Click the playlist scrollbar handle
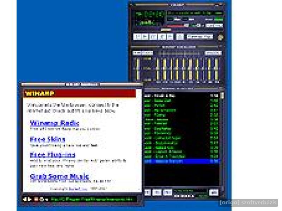The image size is (282, 211). tap(222, 95)
